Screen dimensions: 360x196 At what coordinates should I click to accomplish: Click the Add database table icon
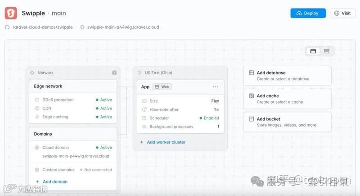[x=252, y=73]
